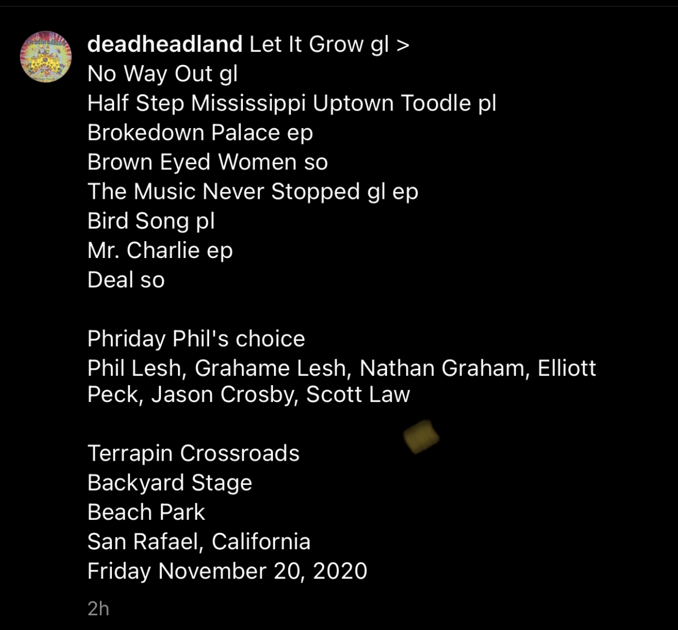Screen dimensions: 678x630
Task: Click the 'Deal so' line
Action: [x=126, y=279]
